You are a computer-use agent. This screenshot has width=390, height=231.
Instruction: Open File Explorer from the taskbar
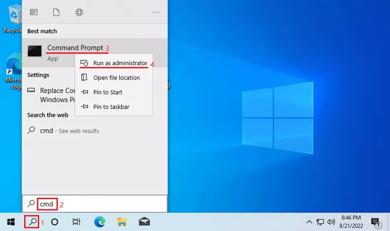click(122, 222)
